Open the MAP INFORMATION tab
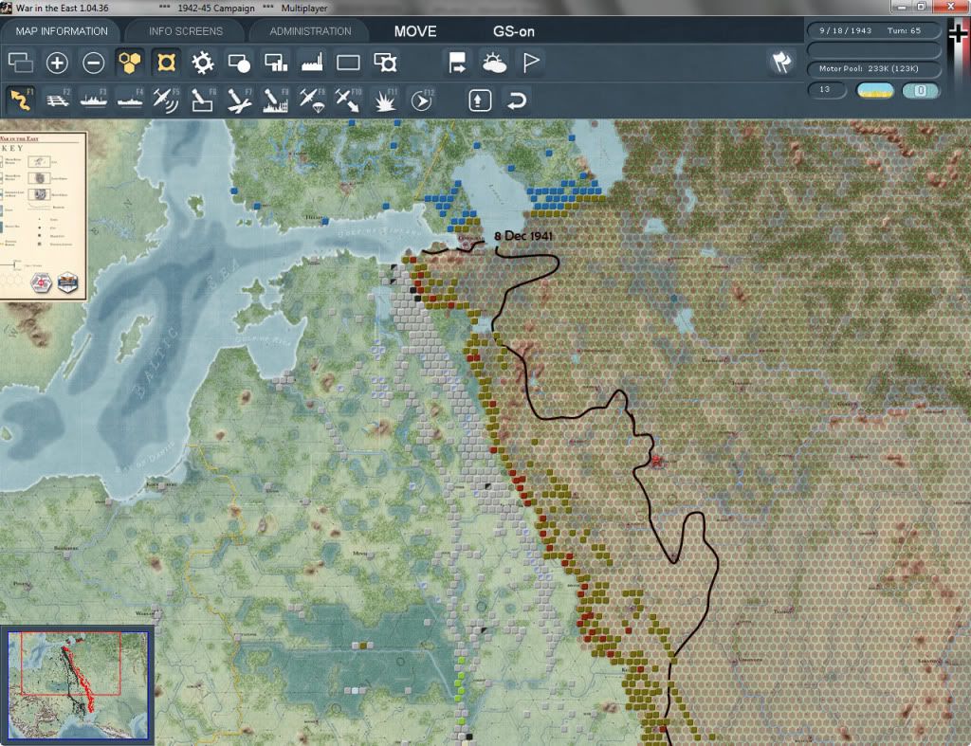 pos(62,31)
